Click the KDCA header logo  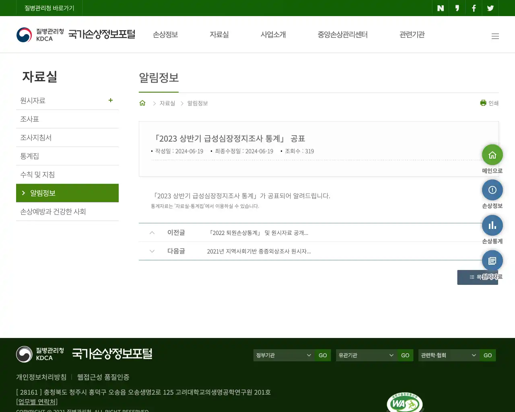pyautogui.click(x=40, y=35)
